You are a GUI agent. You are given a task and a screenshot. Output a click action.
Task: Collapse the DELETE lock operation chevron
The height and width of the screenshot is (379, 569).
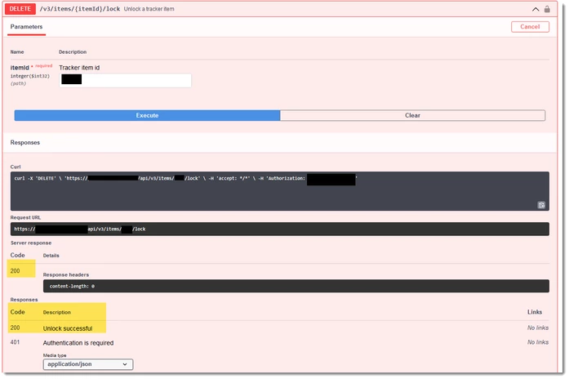click(x=536, y=9)
